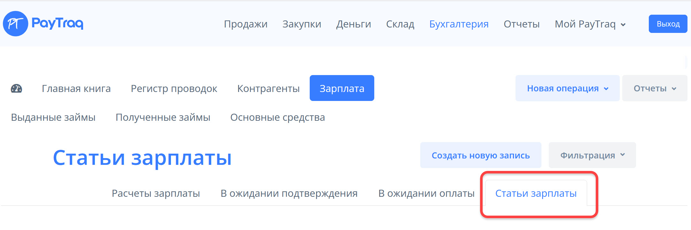Click Создать новую запись button
Image resolution: width=691 pixels, height=230 pixels.
(x=481, y=155)
